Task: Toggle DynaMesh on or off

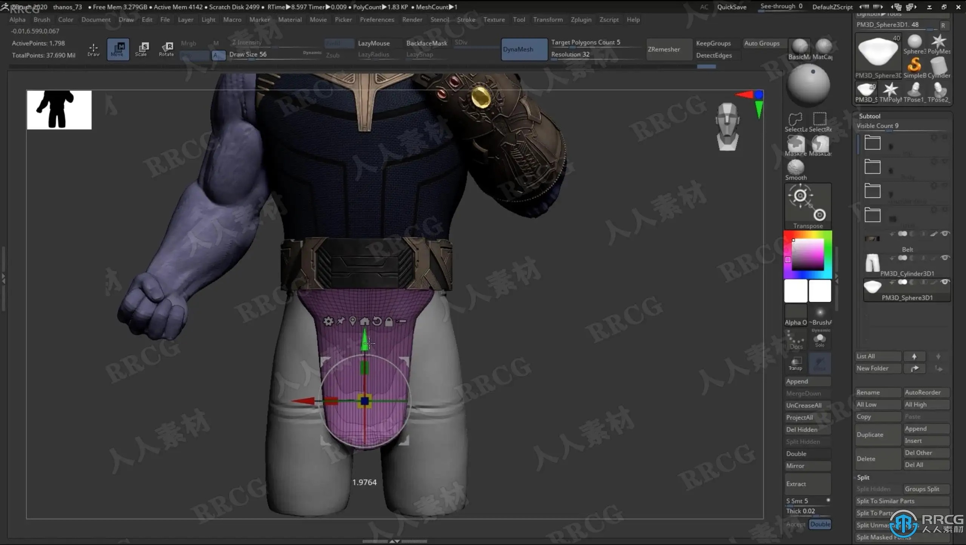Action: point(524,49)
